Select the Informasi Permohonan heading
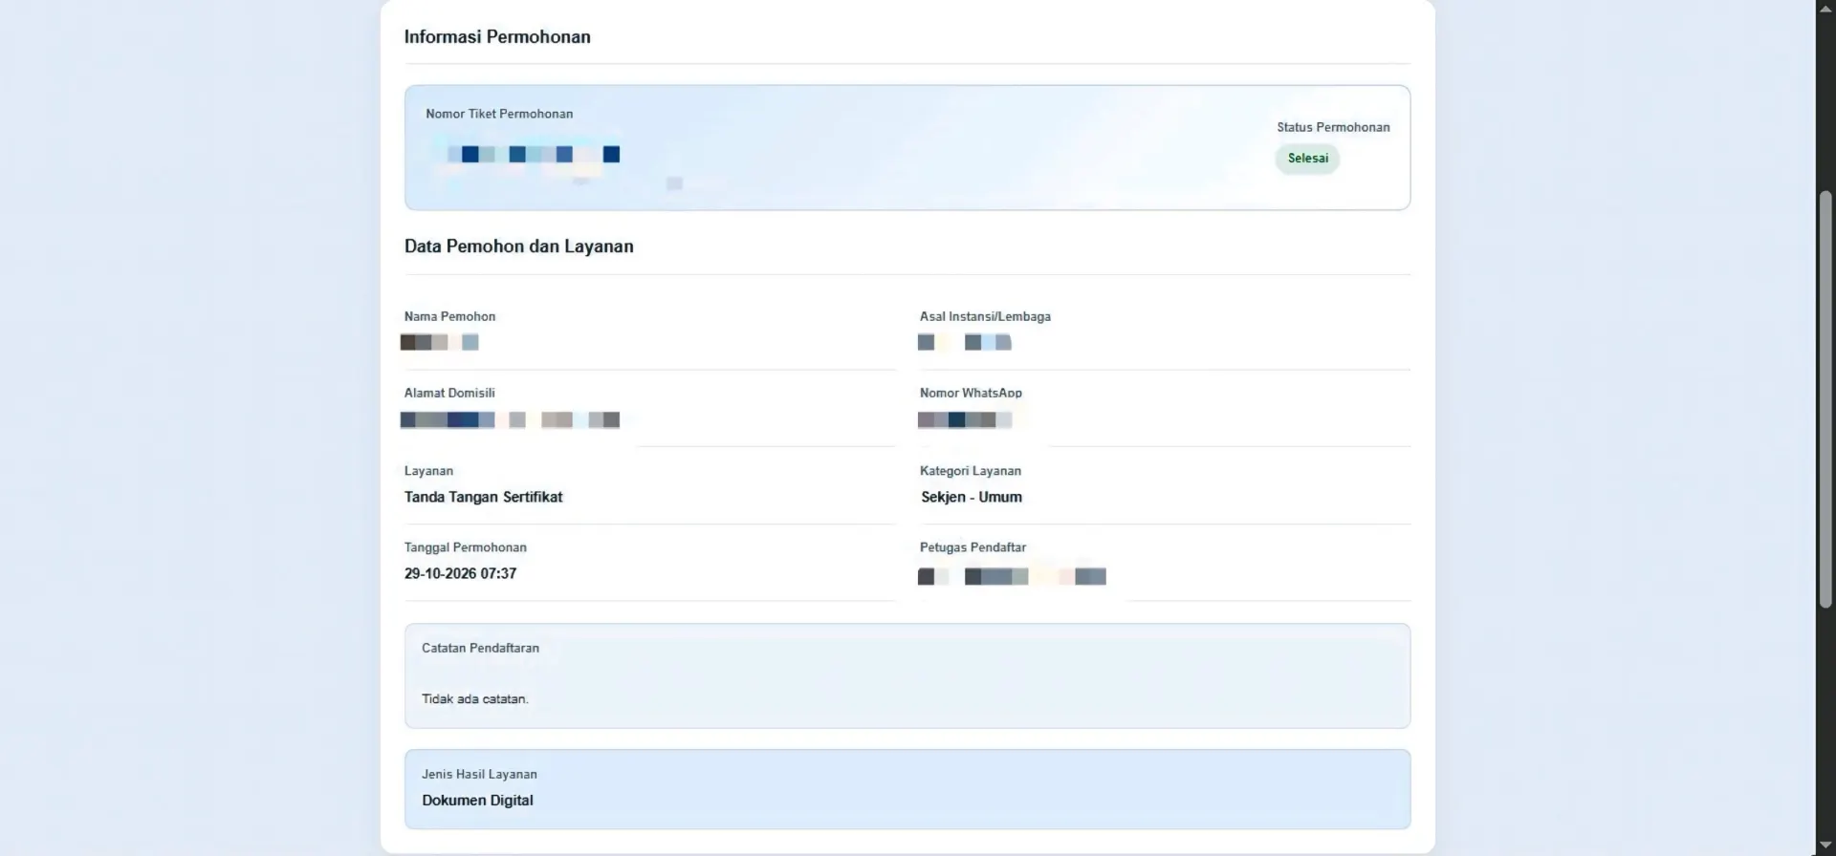Screen dimensions: 1836x856 click(x=497, y=37)
